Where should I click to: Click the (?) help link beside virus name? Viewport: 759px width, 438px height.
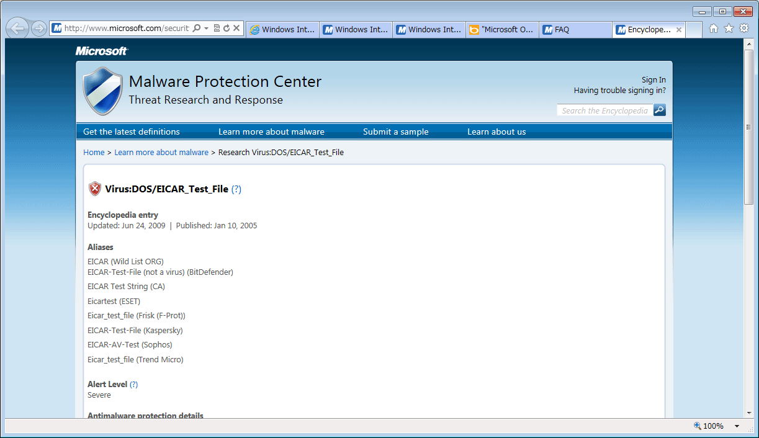click(236, 189)
